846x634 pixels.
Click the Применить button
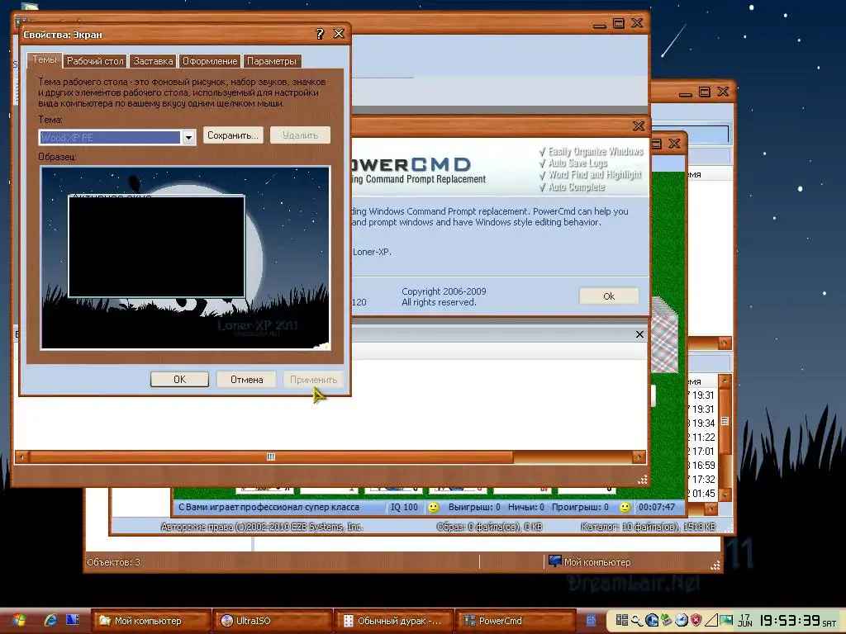click(313, 380)
